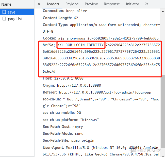The image size is (165, 157).
Task: Click the XXL_JOB_LOGIN_IDENTITY cookie key text
Action: tap(80, 45)
